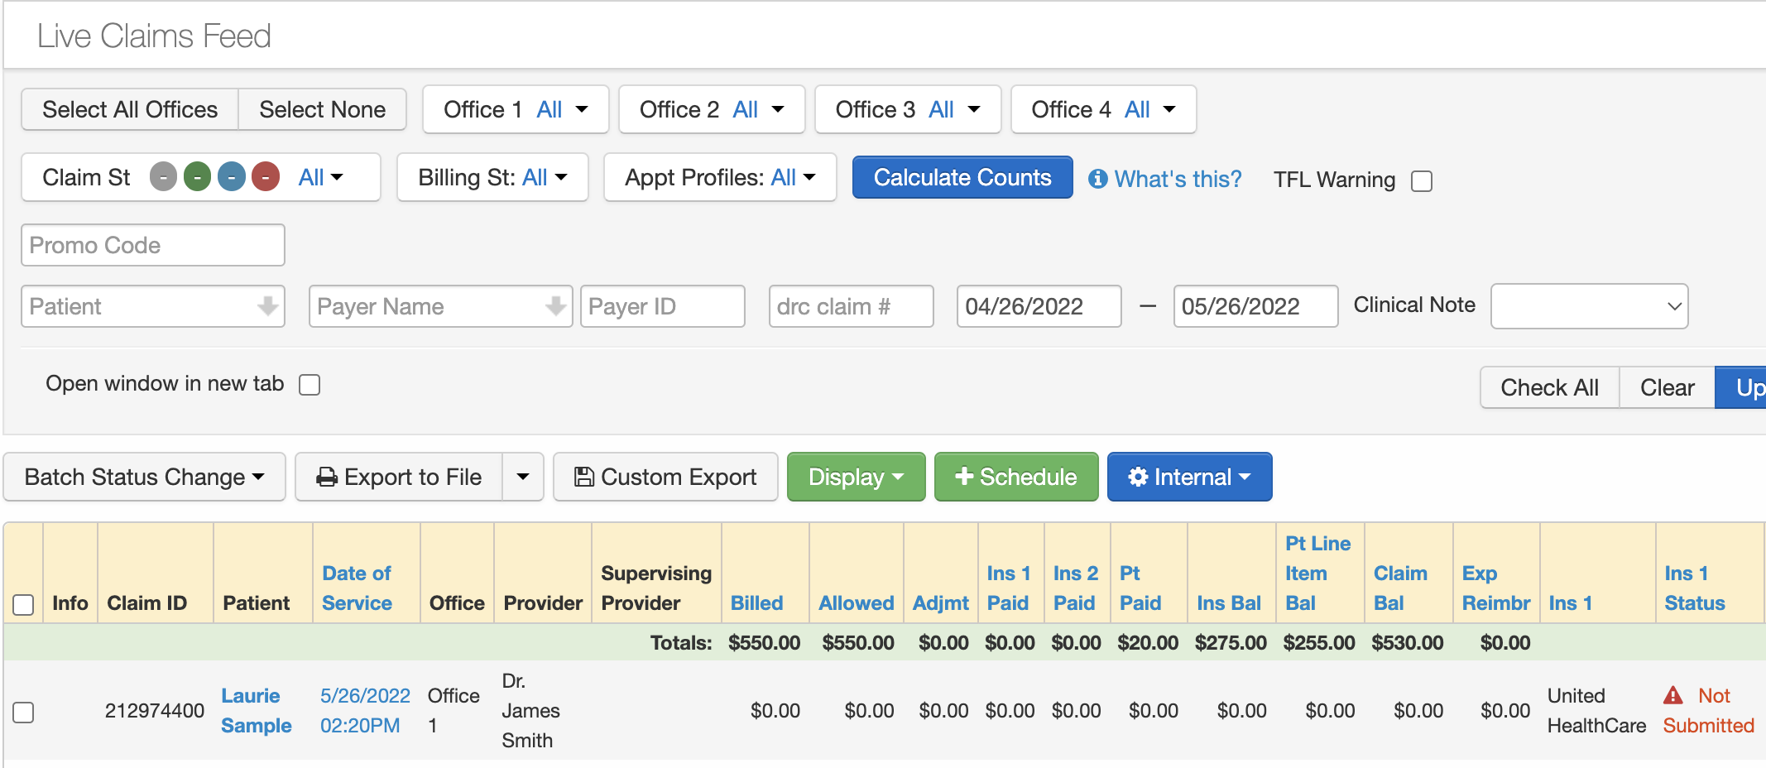Click the info icon beside What's this?
This screenshot has height=768, width=1766.
point(1098,179)
